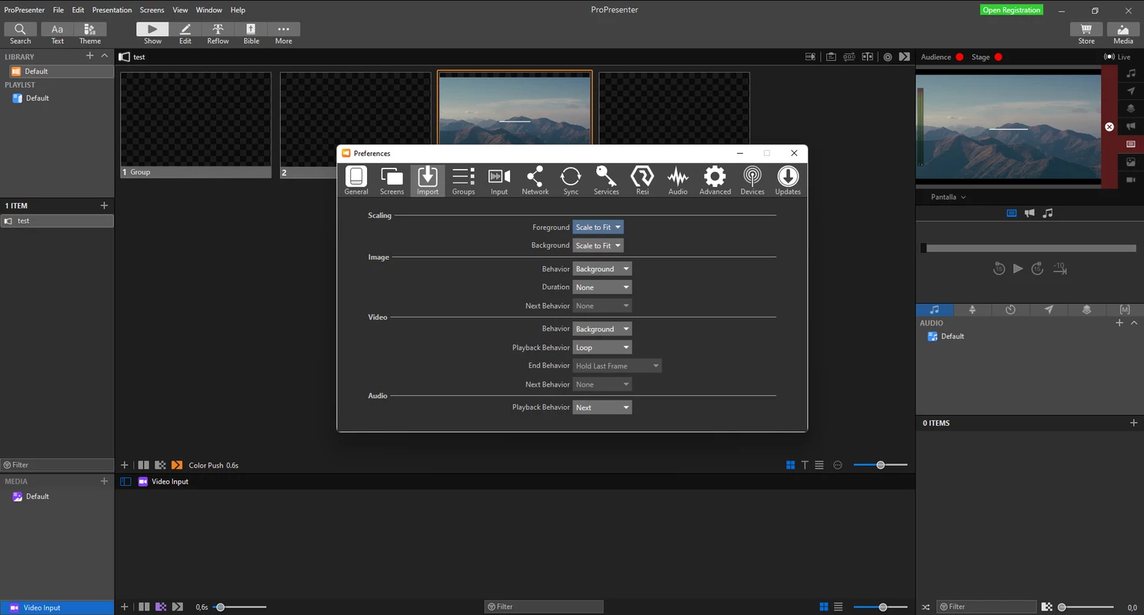Screen dimensions: 1144x615
Task: Open Input preferences tab
Action: click(499, 181)
